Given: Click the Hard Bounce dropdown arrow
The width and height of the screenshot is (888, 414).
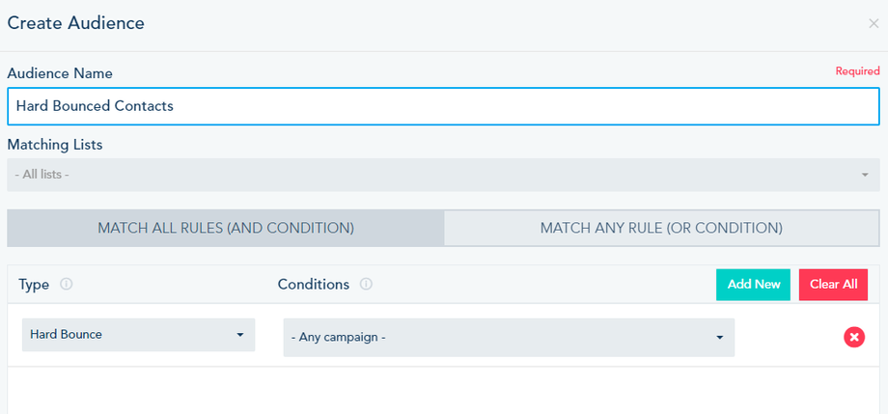Looking at the screenshot, I should (239, 335).
